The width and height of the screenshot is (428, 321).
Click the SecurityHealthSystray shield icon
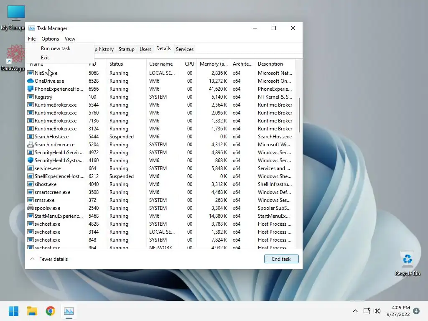pyautogui.click(x=30, y=160)
